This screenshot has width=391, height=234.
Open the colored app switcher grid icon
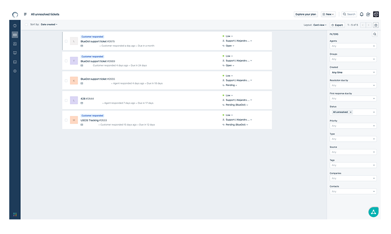pos(15,214)
